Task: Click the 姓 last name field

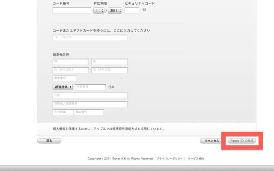Action: (71, 62)
